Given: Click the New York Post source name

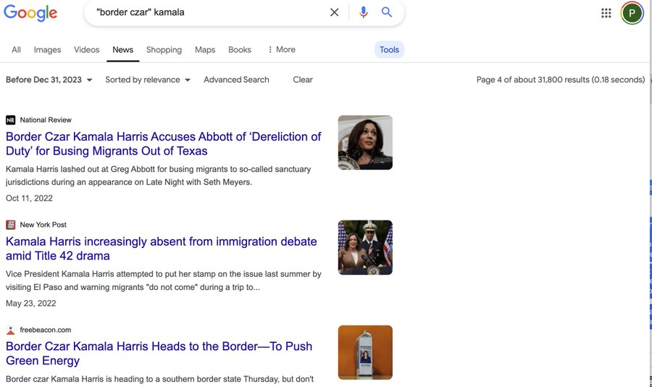Looking at the screenshot, I should [x=43, y=225].
